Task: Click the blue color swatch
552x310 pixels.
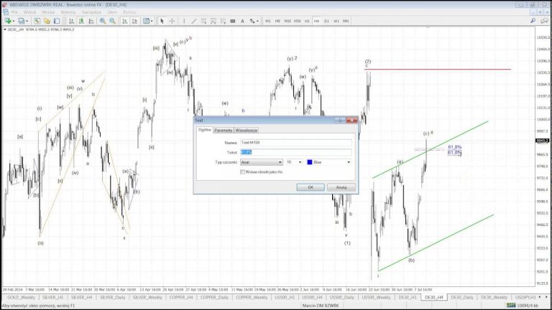Action: (x=310, y=162)
